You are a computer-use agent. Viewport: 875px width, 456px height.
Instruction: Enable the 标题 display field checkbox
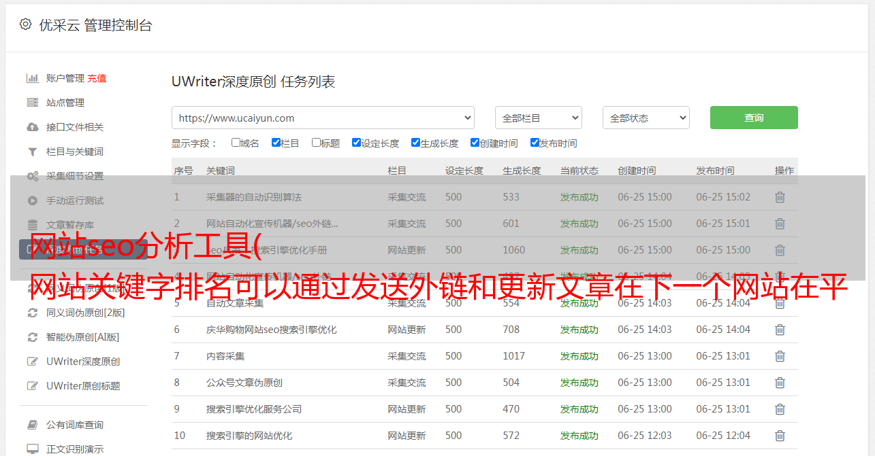(x=316, y=143)
